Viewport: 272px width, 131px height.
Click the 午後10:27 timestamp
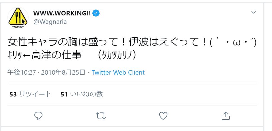point(22,72)
